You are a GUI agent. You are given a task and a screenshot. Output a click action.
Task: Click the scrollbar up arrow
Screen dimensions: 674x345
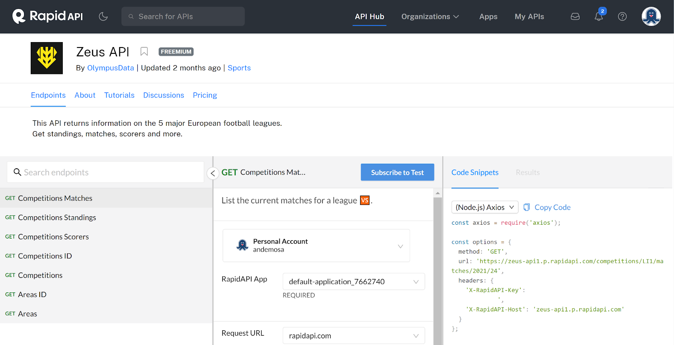[x=438, y=193]
